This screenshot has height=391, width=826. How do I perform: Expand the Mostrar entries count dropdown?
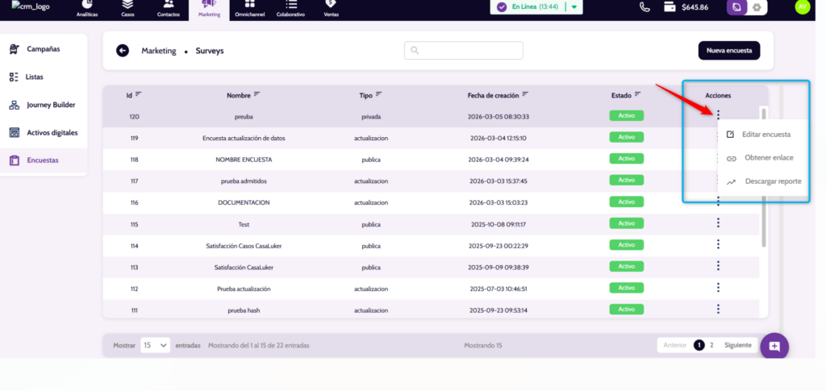click(155, 345)
